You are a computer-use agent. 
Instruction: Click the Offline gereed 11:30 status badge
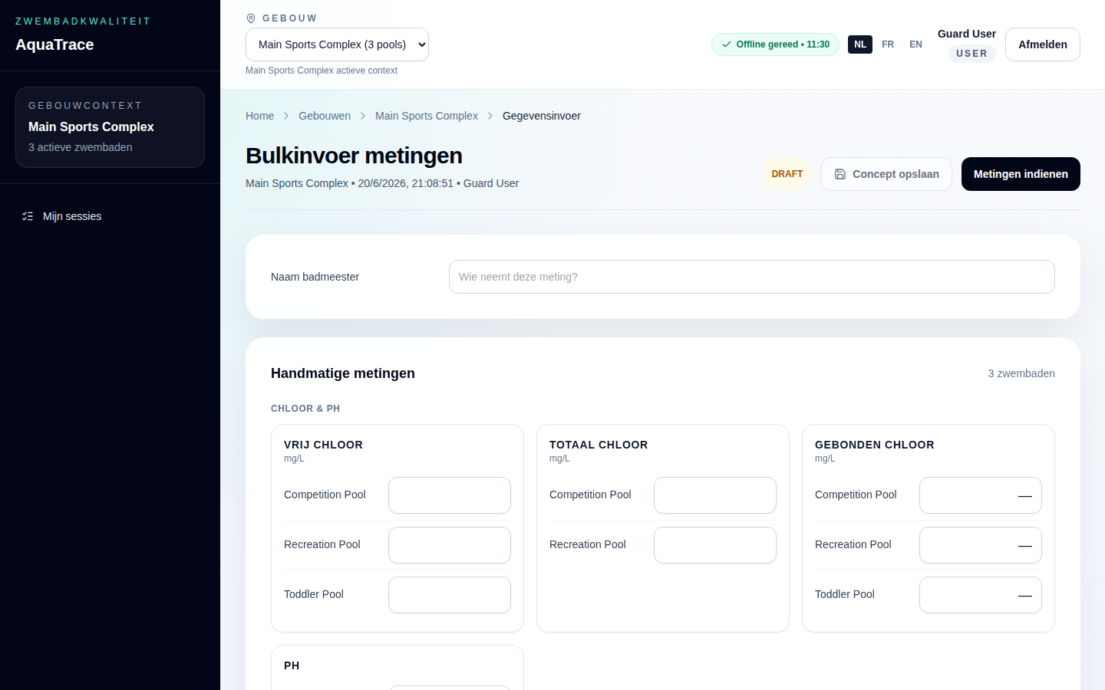point(775,44)
